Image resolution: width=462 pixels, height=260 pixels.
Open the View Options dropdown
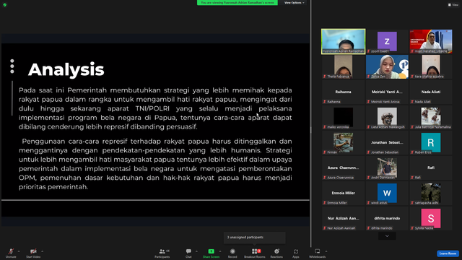294,3
